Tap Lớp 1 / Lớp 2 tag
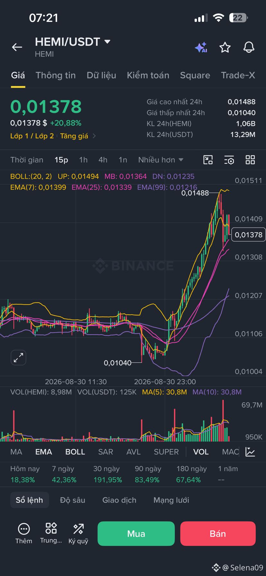 32,136
